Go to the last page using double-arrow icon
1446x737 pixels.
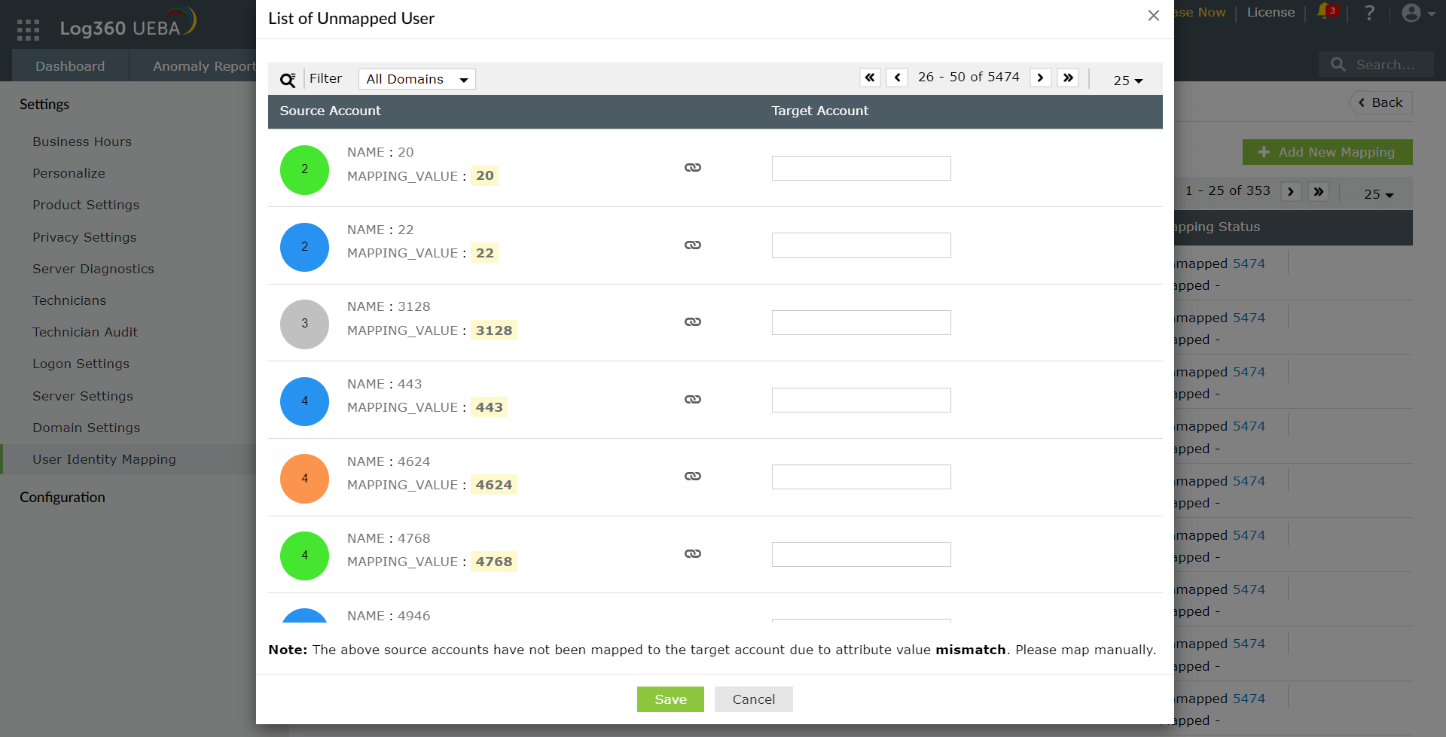(1069, 77)
